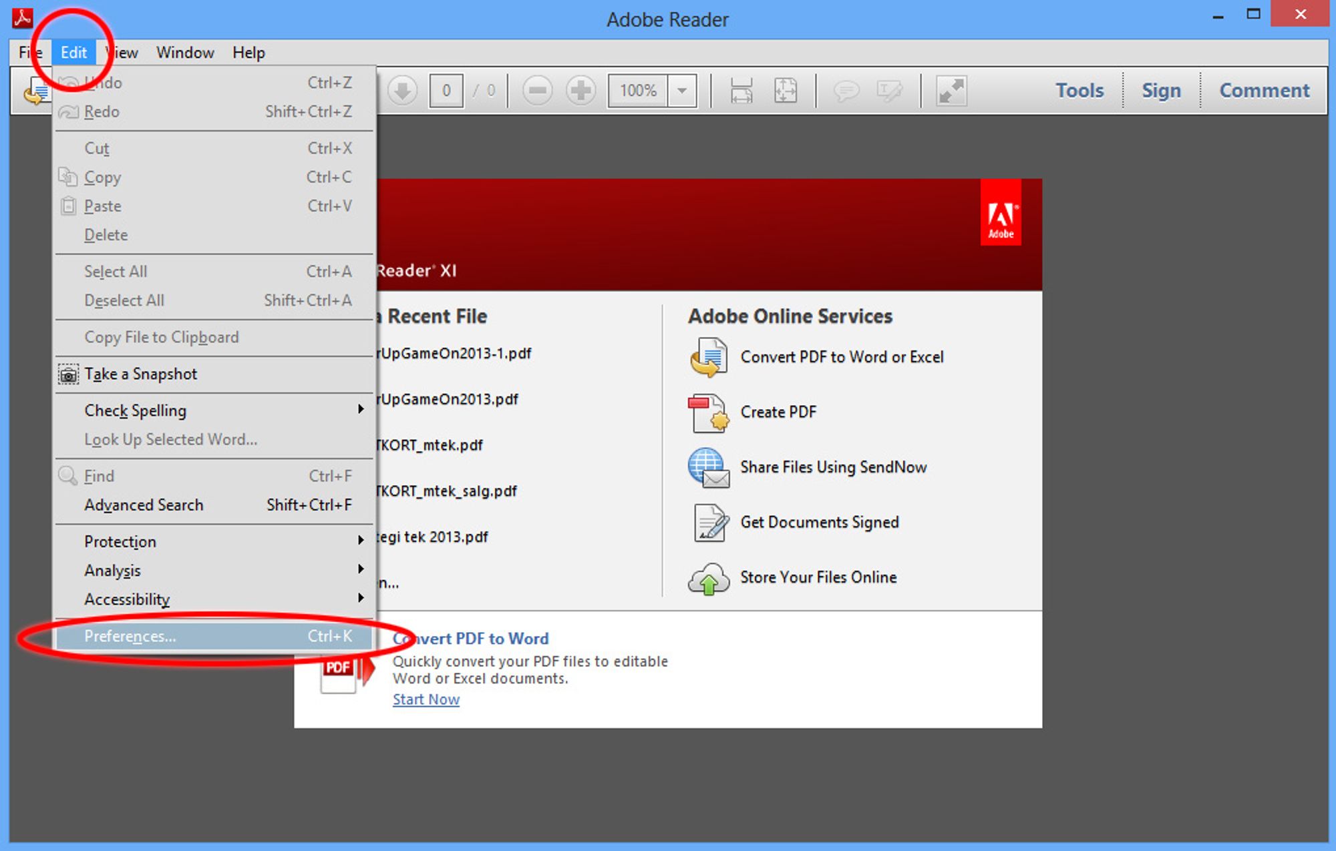Click the Convert PDF to Word icon
The image size is (1336, 851).
pyautogui.click(x=709, y=357)
